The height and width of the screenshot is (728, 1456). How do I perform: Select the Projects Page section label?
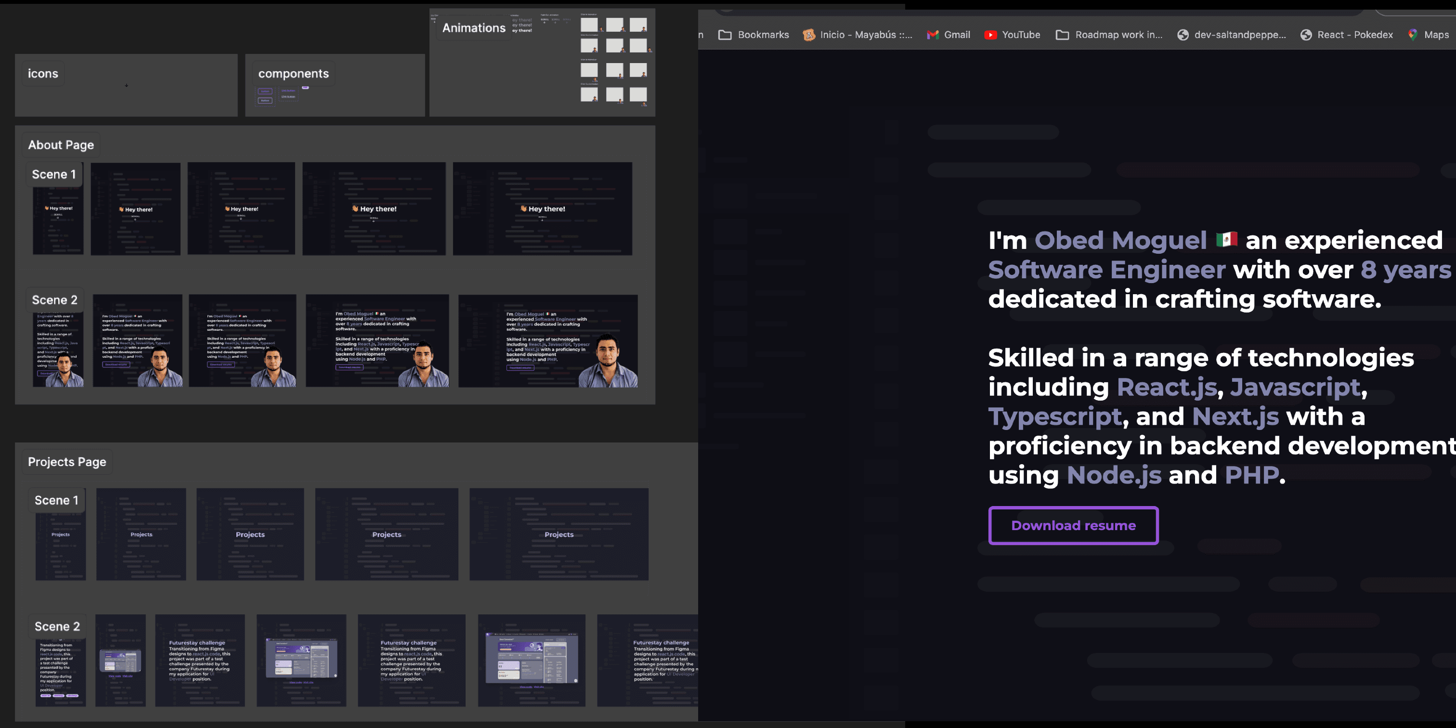point(67,462)
